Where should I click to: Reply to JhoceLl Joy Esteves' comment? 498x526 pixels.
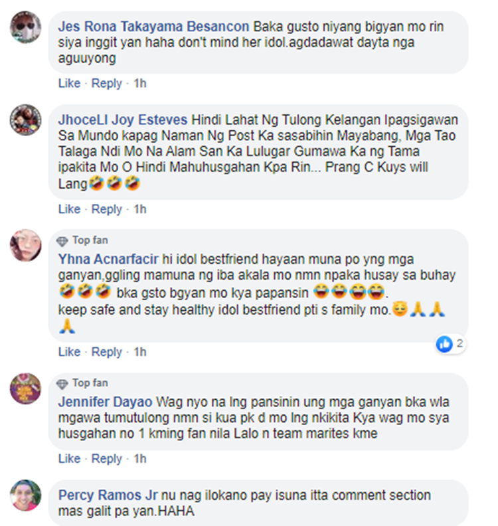click(107, 209)
